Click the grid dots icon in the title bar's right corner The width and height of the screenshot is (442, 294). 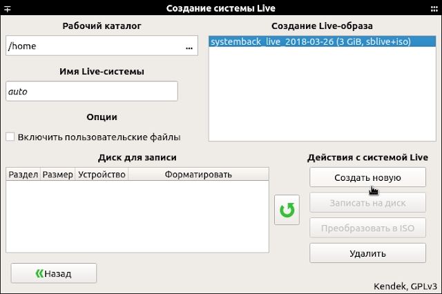point(434,9)
